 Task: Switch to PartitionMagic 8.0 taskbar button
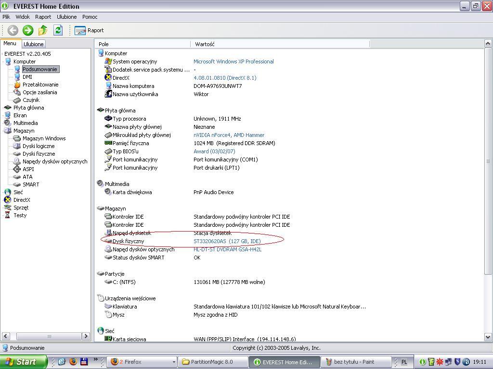pyautogui.click(x=213, y=362)
